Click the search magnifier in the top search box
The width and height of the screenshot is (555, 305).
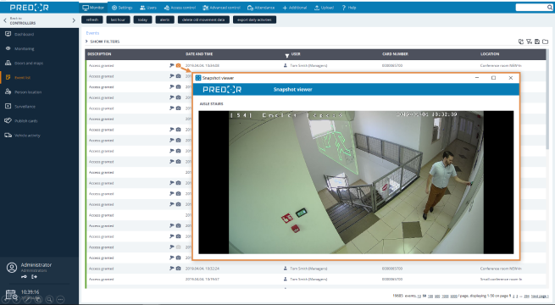pos(550,8)
